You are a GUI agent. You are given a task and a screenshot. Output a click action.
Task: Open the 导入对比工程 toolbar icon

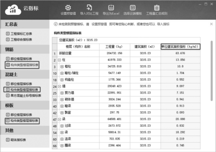point(89,8)
